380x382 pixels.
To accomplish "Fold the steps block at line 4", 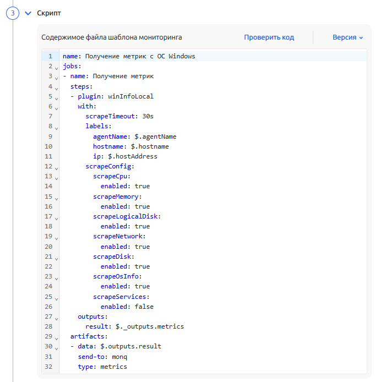I will [x=56, y=87].
